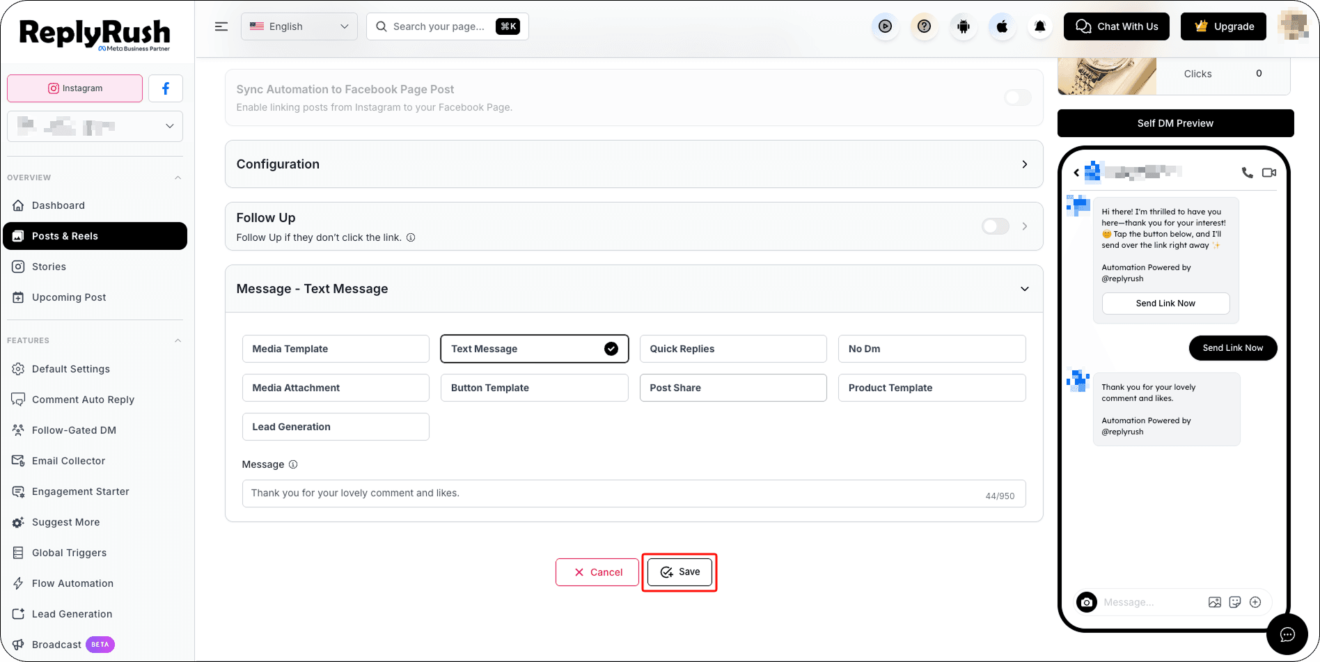Collapse the sidebar with the hamburger icon
This screenshot has width=1320, height=662.
(x=221, y=26)
